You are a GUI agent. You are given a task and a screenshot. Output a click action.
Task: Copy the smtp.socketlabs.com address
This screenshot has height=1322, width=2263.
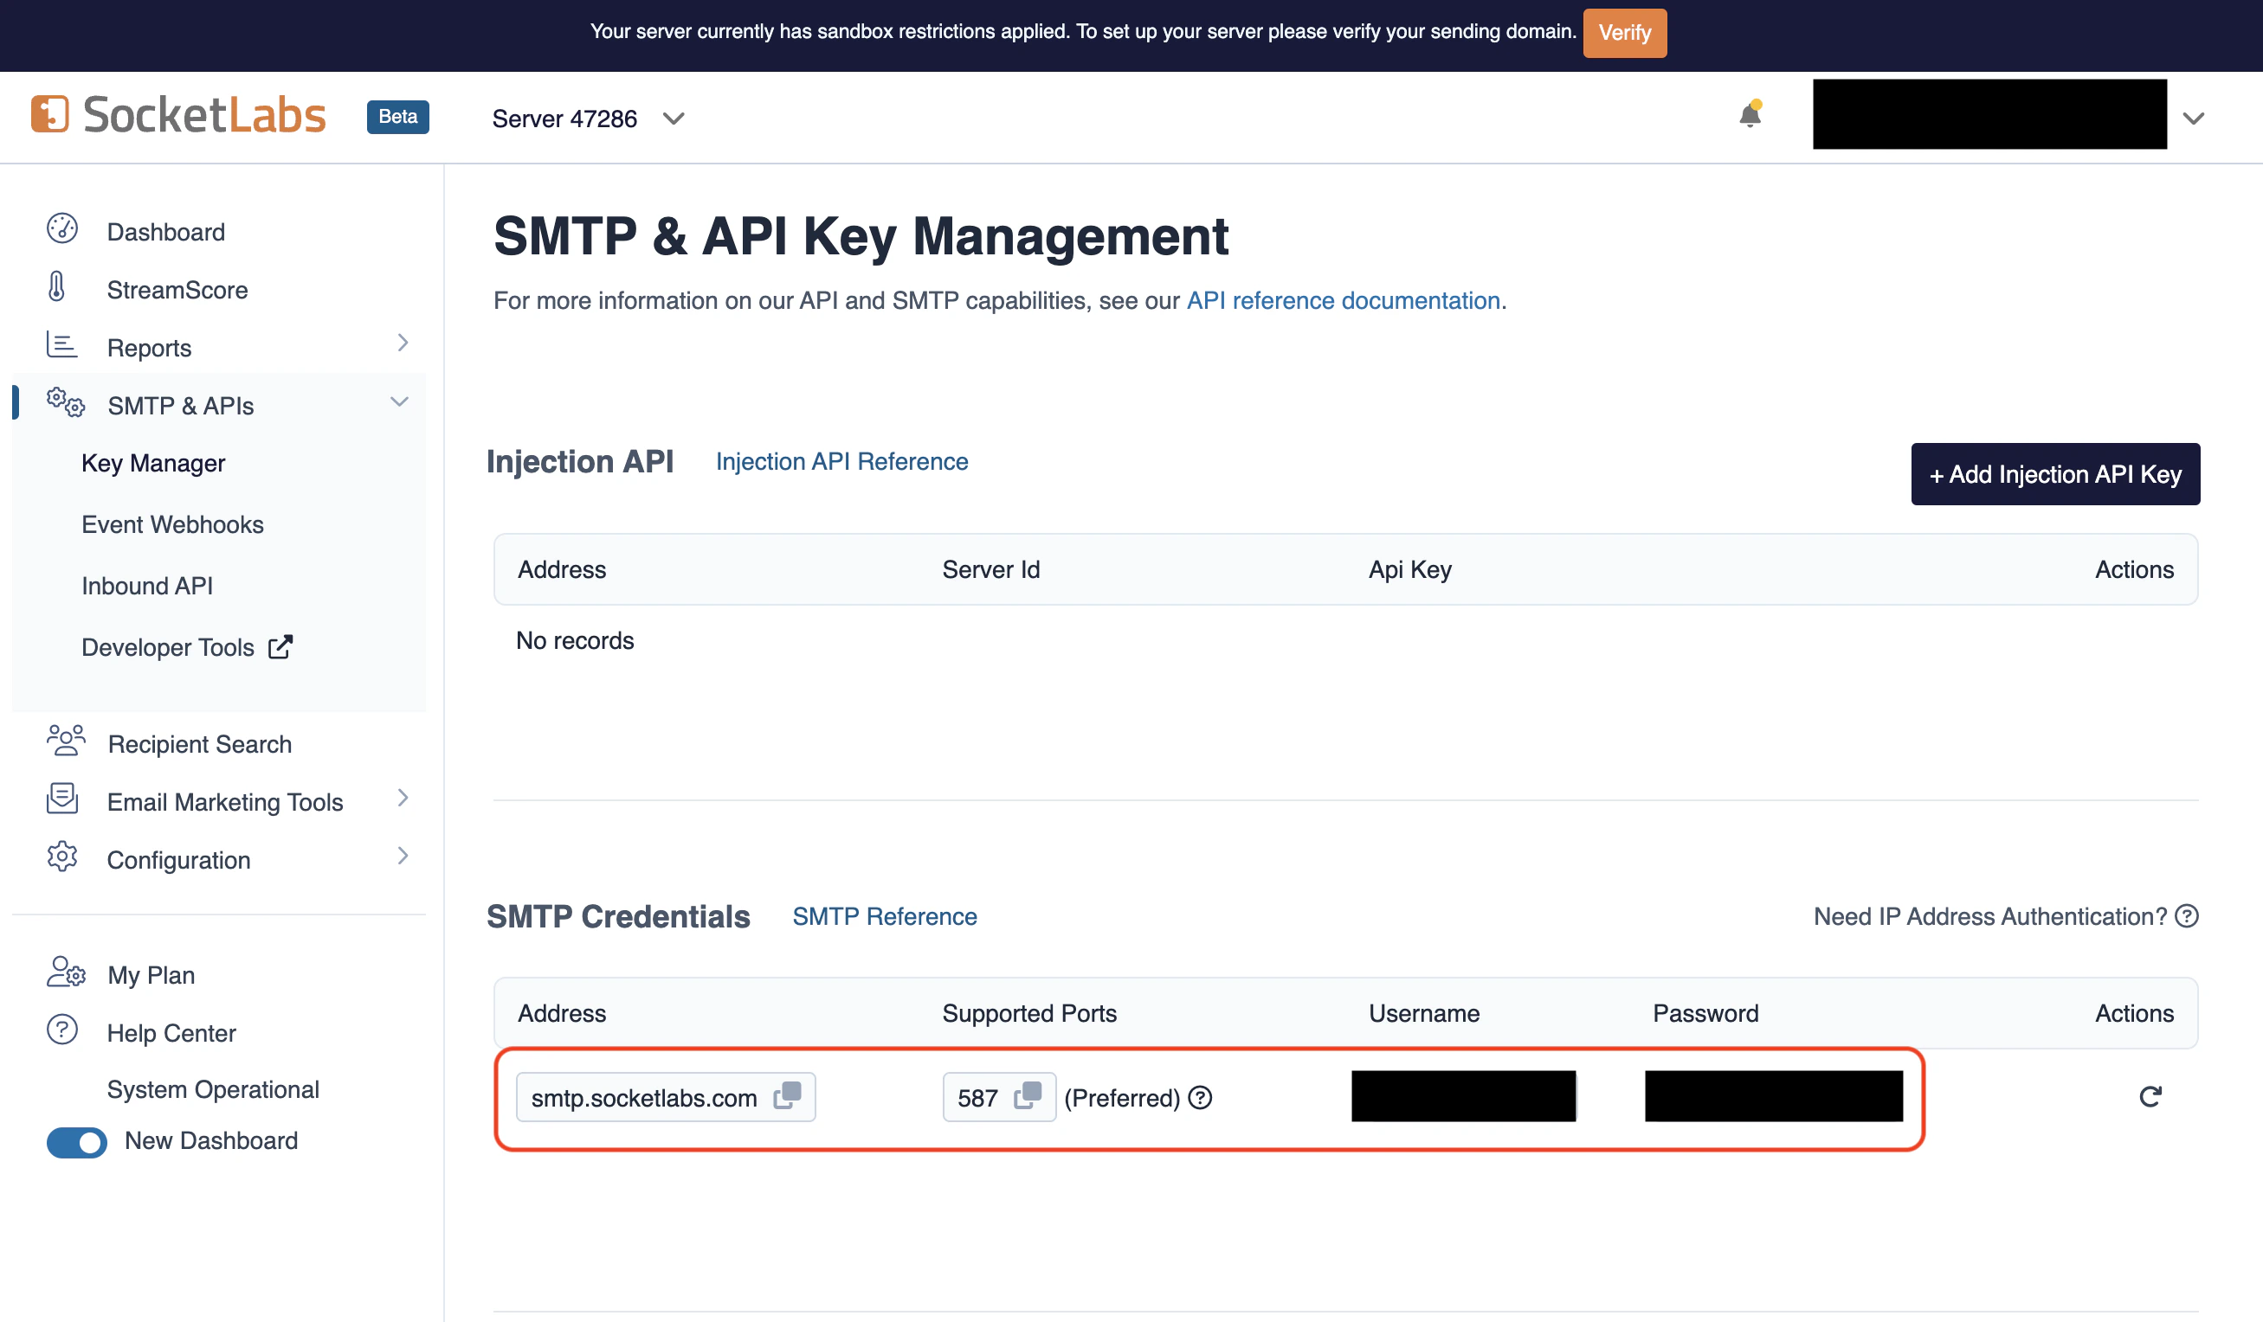[787, 1096]
